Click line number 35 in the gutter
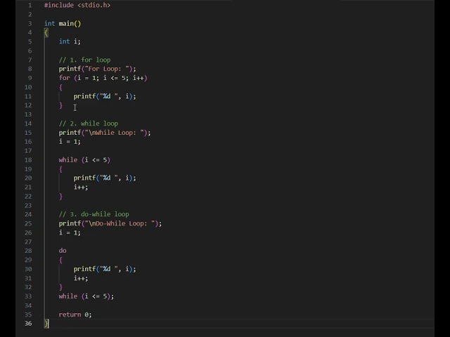The image size is (450, 337). [x=28, y=315]
